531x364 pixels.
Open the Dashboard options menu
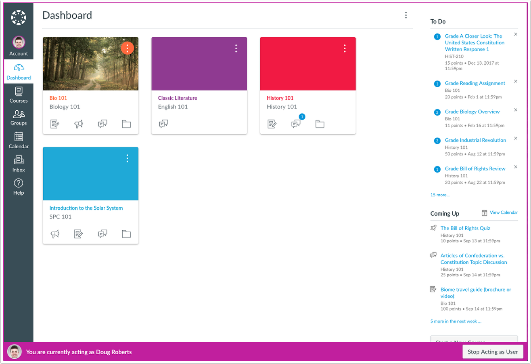coord(406,15)
